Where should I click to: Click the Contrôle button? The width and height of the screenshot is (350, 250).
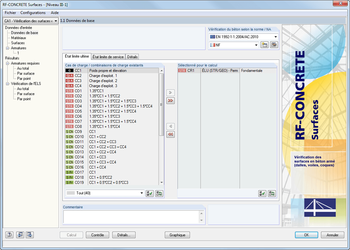click(98, 235)
